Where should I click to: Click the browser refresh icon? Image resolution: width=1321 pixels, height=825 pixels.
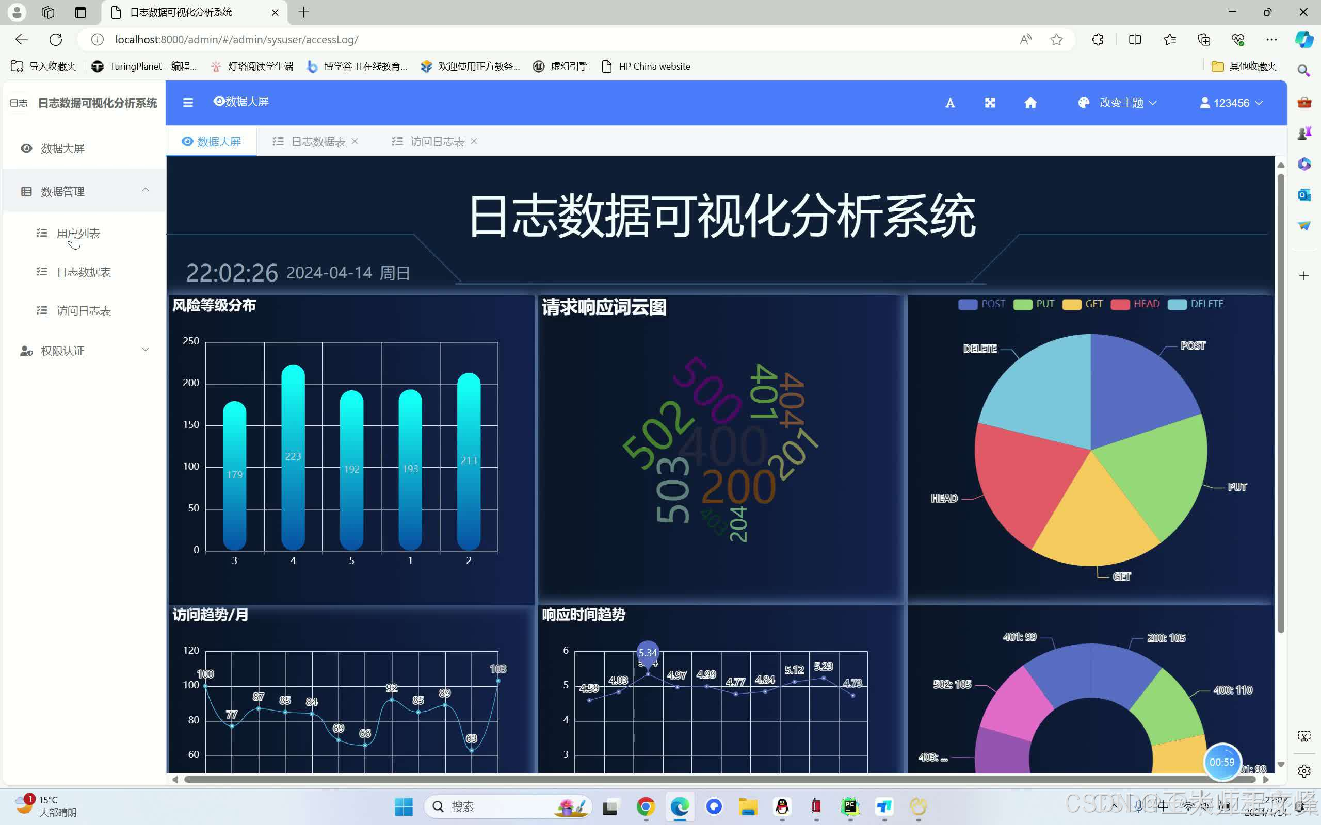tap(56, 39)
